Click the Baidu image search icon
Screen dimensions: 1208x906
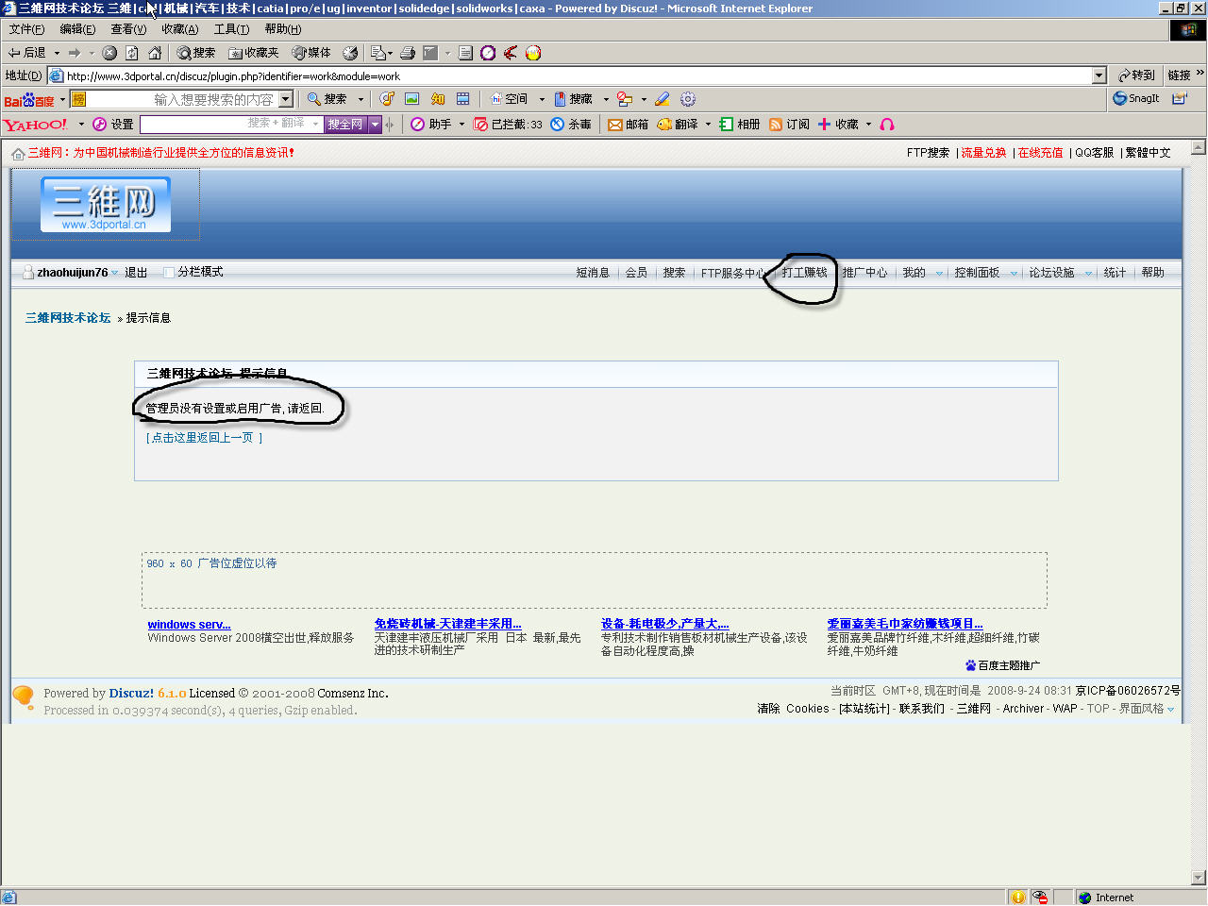point(412,99)
